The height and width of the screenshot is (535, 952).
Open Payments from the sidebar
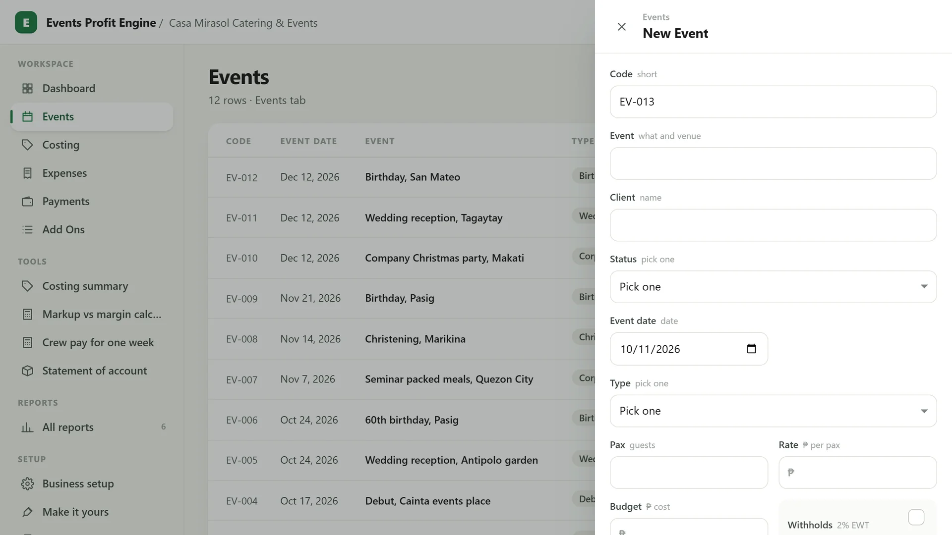pyautogui.click(x=92, y=201)
